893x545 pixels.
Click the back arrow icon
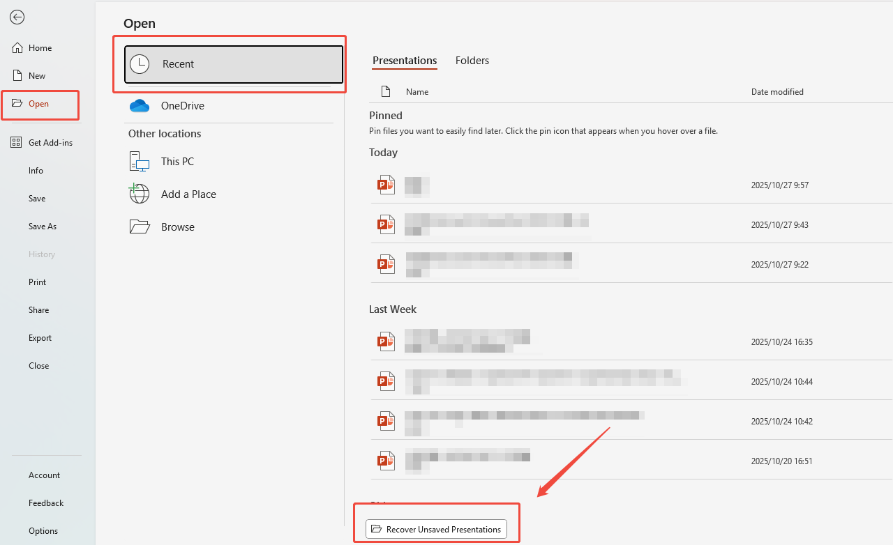point(17,17)
